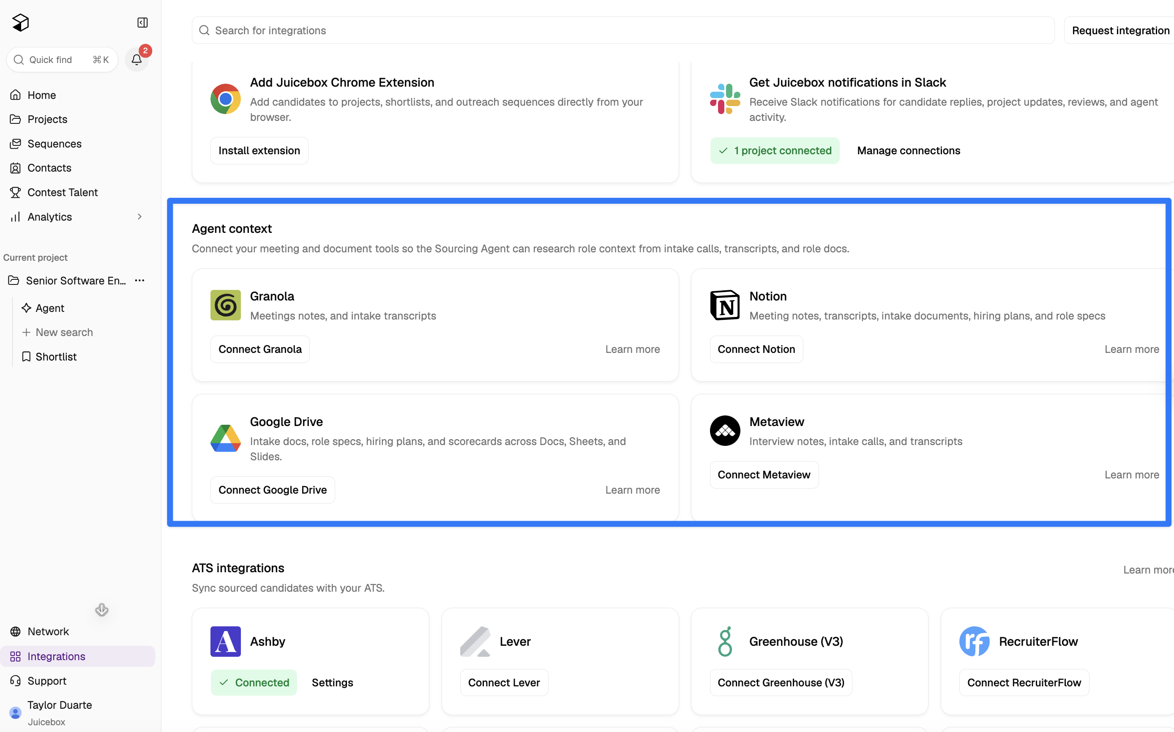Connect RecruiterFlow ATS
Image resolution: width=1174 pixels, height=732 pixels.
(x=1024, y=683)
